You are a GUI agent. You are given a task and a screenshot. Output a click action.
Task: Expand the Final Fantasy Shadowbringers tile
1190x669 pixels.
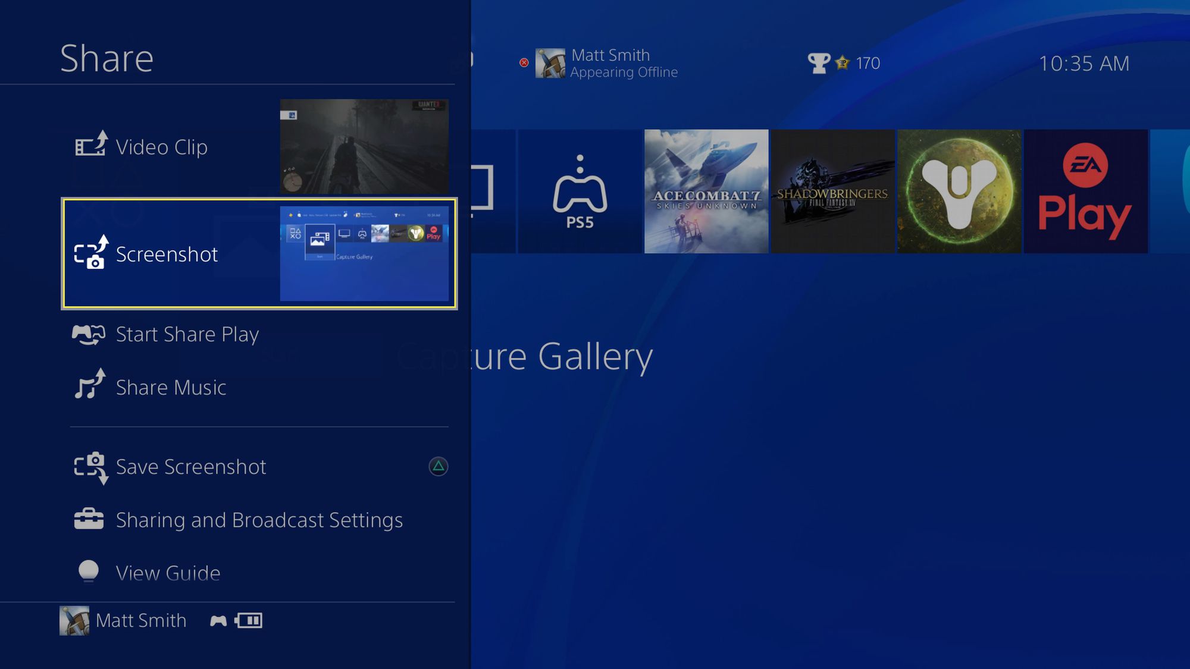pyautogui.click(x=831, y=191)
